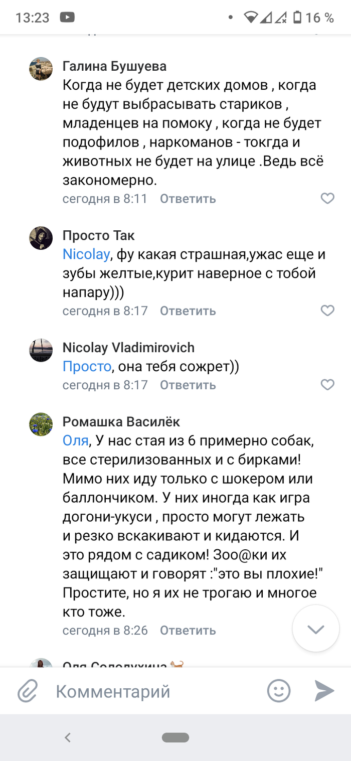The height and width of the screenshot is (761, 351).
Task: Open the YouTube notification icon in status bar
Action: (x=67, y=18)
